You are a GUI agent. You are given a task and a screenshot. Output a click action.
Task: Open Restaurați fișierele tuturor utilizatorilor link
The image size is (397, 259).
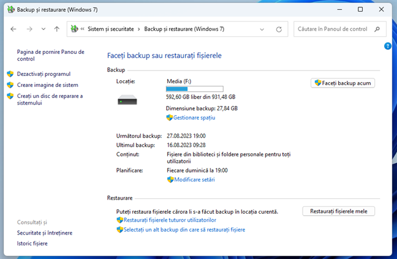tap(170, 220)
